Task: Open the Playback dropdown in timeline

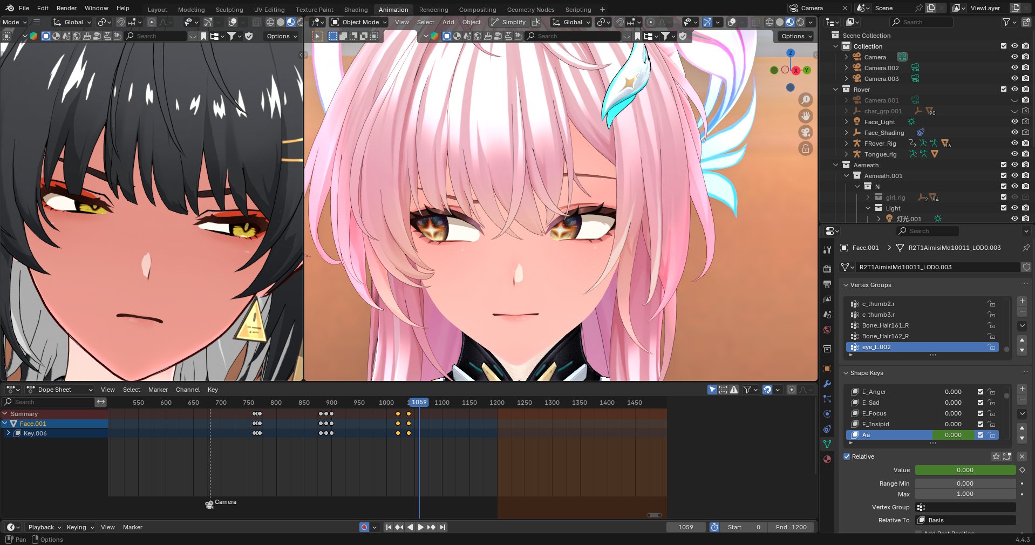Action: pos(44,527)
